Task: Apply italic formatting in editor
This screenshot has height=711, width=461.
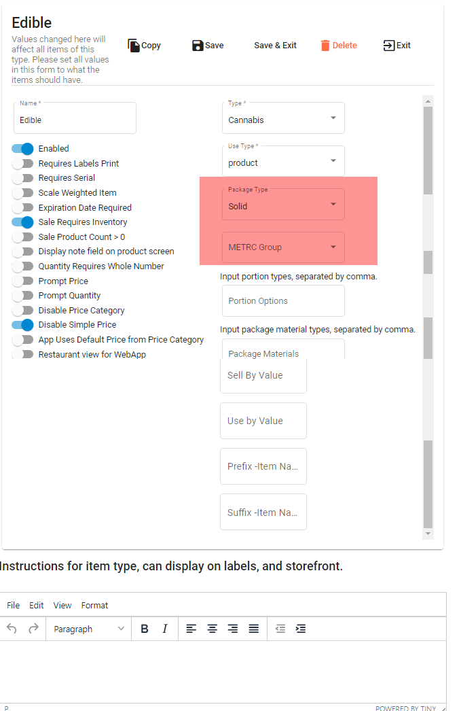Action: coord(165,629)
